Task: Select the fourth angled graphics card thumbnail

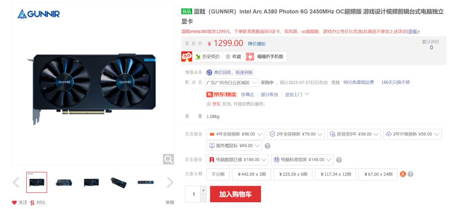Action: [119, 182]
